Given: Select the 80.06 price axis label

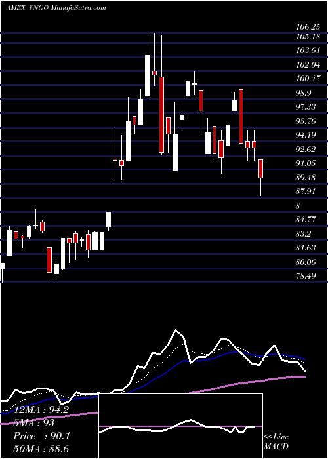Looking at the screenshot, I should [306, 262].
